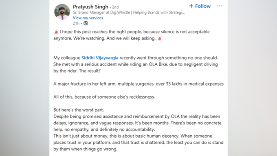The image size is (277, 156).
Task: Click the 'This isn't just about money' paragraph
Action: coord(138,143)
